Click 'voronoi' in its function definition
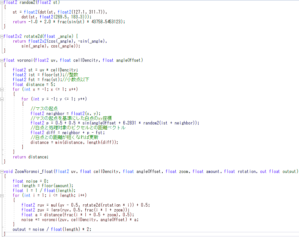 (25, 60)
